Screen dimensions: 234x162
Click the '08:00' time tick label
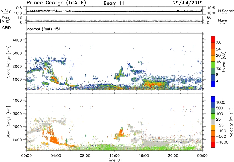click(x=85, y=156)
